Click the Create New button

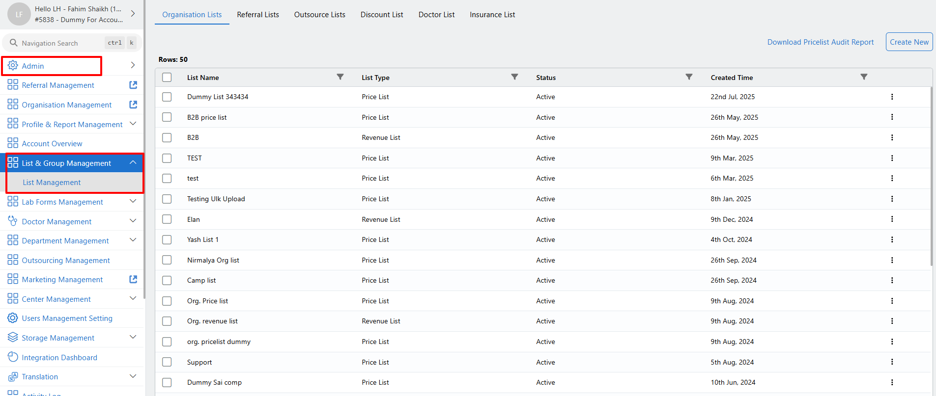(x=909, y=42)
